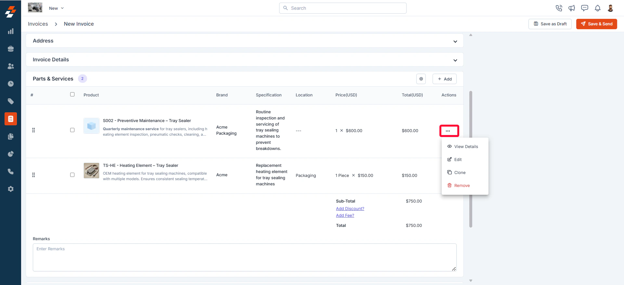Open the announcements megaphone icon
This screenshot has width=624, height=285.
click(x=572, y=8)
